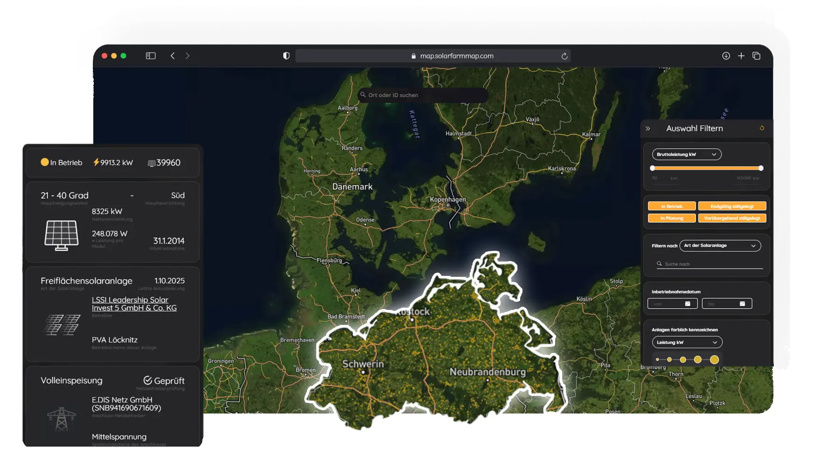
Task: Open the Art der Solaranlage dropdown
Action: tap(720, 246)
